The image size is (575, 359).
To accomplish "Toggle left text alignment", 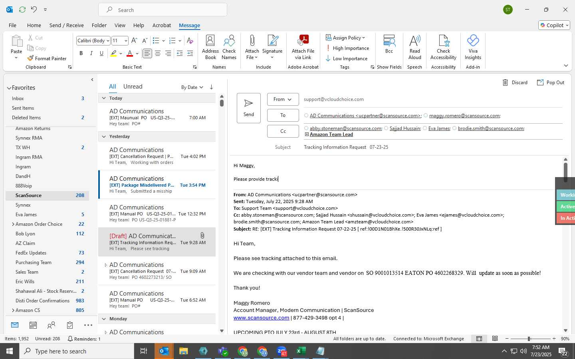I will pyautogui.click(x=147, y=53).
